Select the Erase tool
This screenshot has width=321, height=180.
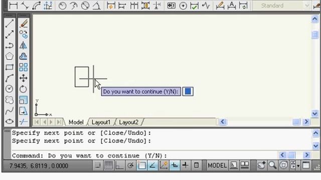click(24, 23)
